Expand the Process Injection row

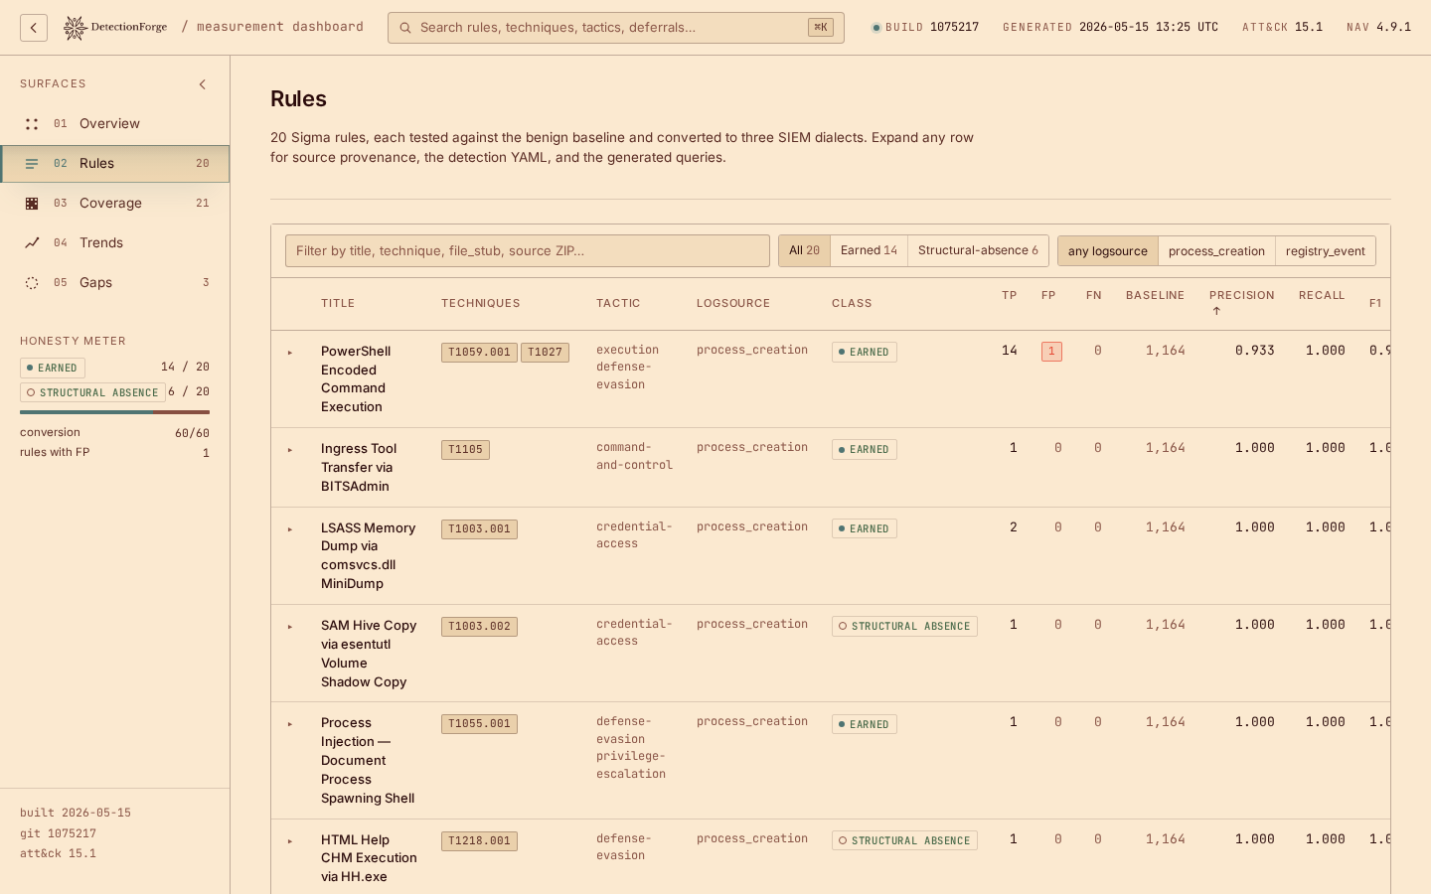(x=290, y=724)
